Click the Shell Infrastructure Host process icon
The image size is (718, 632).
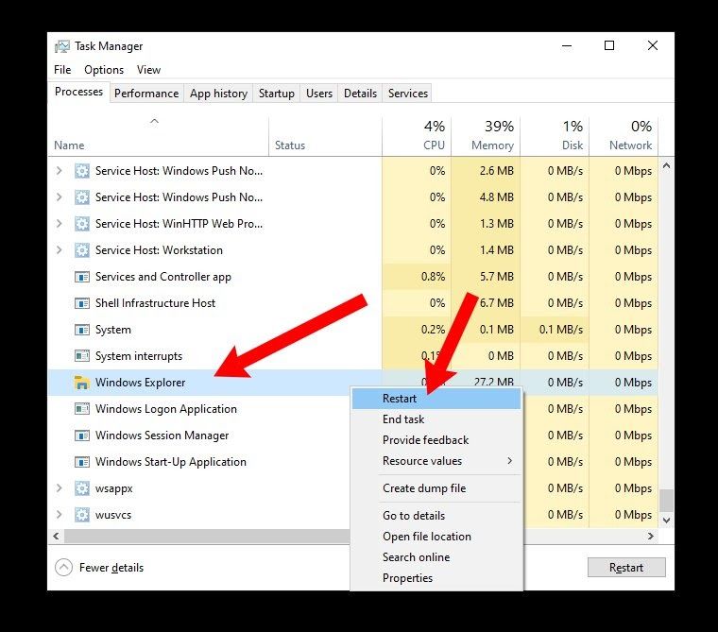click(81, 303)
